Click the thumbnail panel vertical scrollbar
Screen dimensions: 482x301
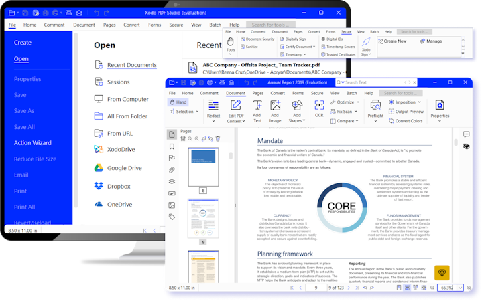coord(231,156)
